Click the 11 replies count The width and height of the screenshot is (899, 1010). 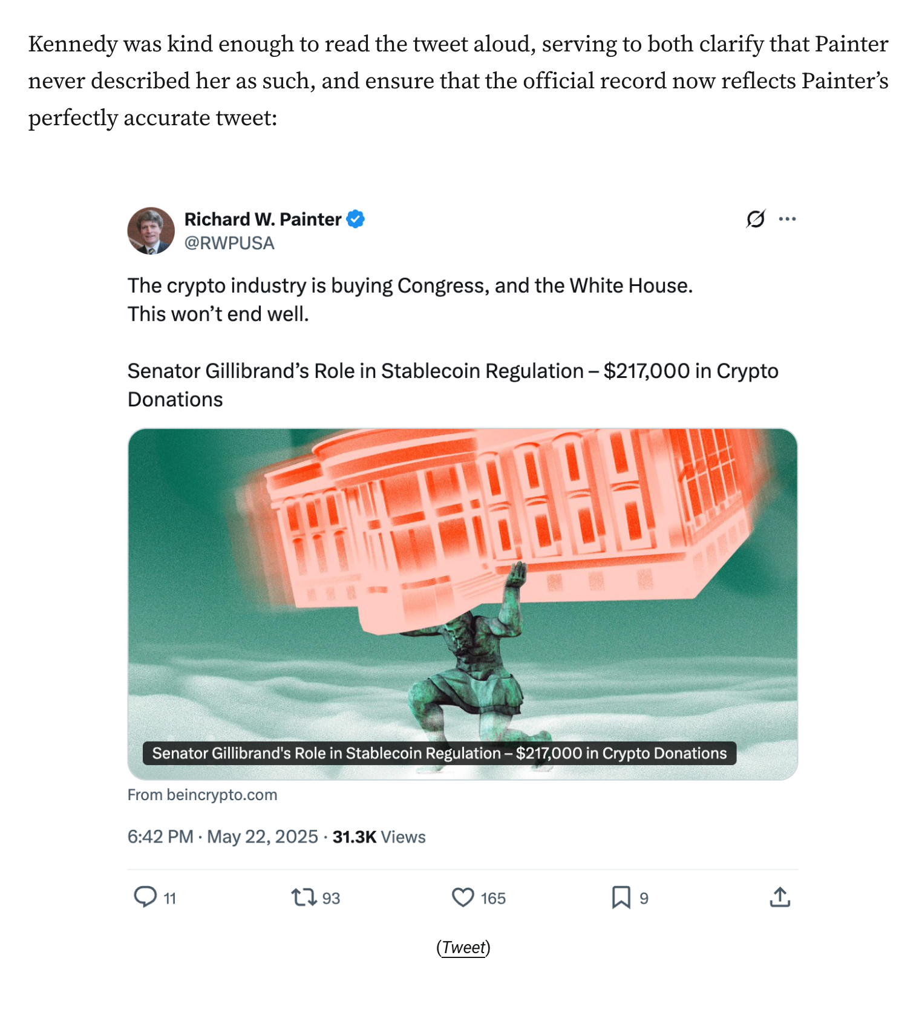[170, 899]
